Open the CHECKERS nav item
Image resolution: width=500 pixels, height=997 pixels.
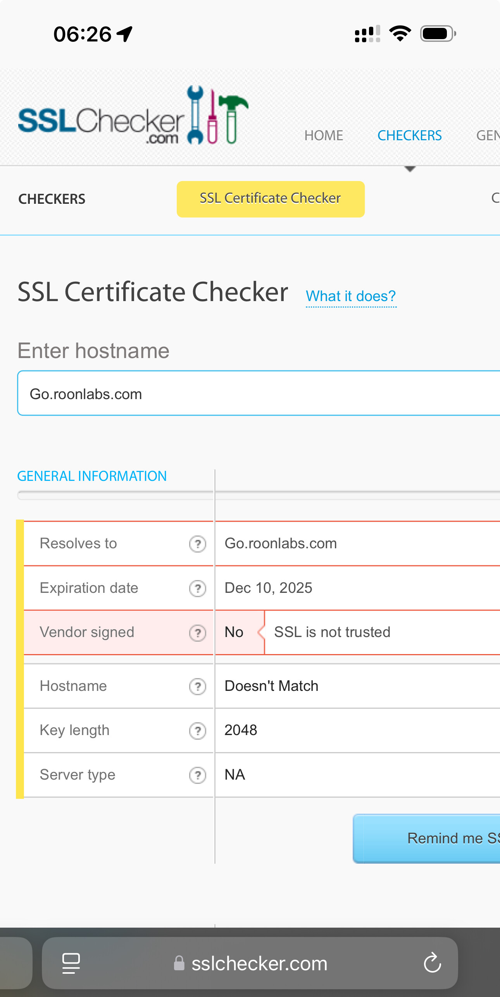(410, 136)
